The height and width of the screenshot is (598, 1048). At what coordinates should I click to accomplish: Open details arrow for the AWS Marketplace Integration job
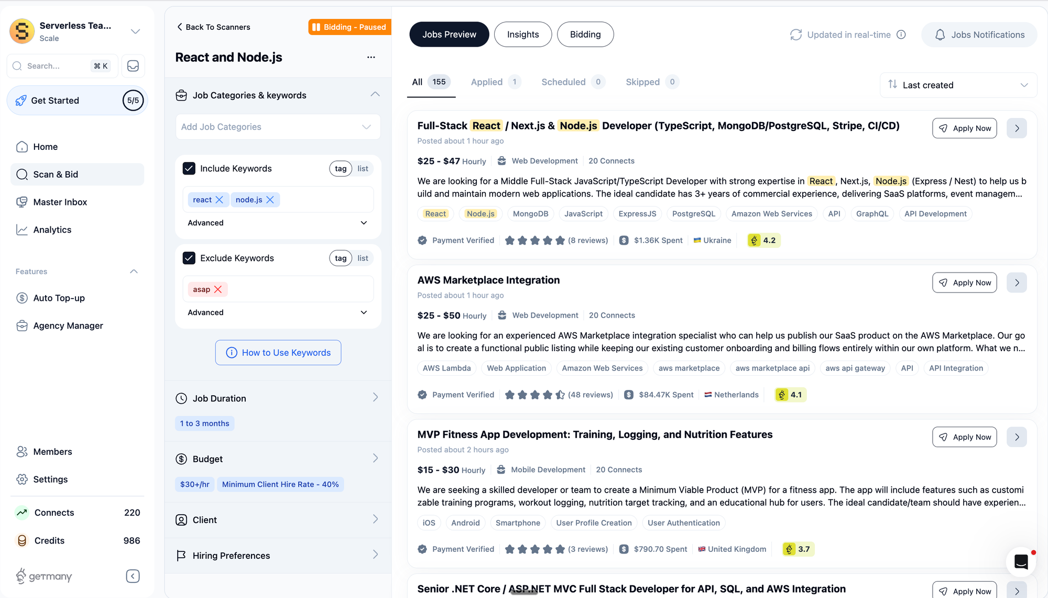[x=1017, y=282]
